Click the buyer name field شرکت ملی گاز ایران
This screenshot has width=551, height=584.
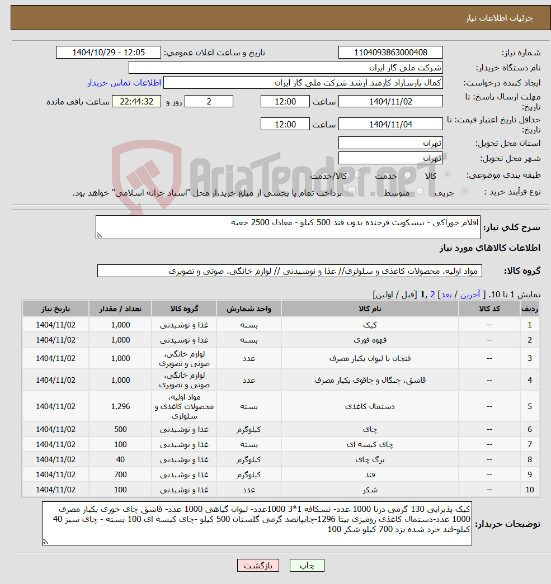coord(285,68)
